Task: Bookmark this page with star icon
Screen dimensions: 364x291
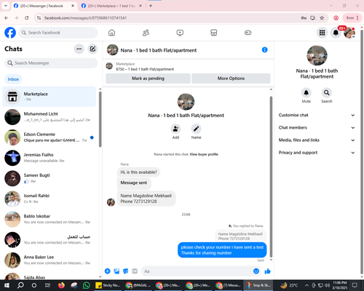Action: click(322, 17)
